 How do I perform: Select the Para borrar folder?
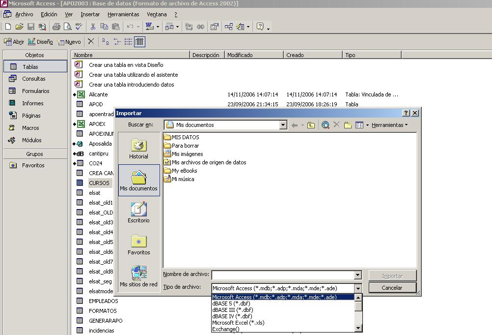[182, 146]
